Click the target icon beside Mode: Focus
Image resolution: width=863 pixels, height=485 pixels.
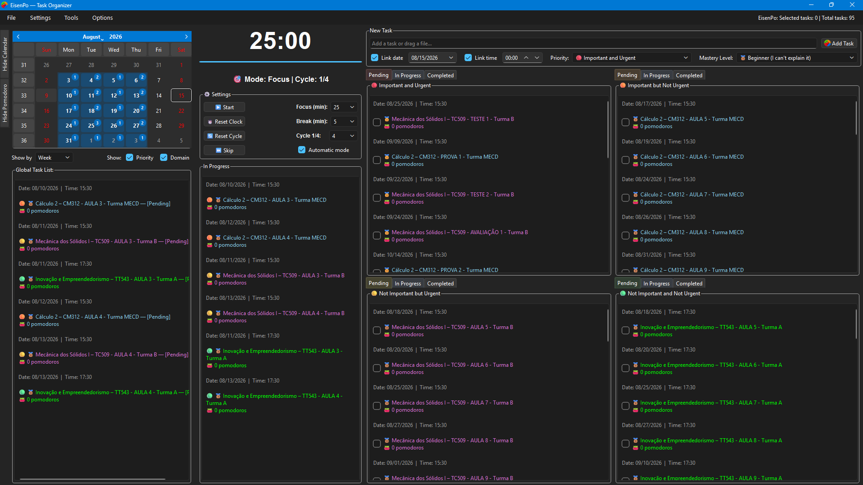tap(237, 79)
